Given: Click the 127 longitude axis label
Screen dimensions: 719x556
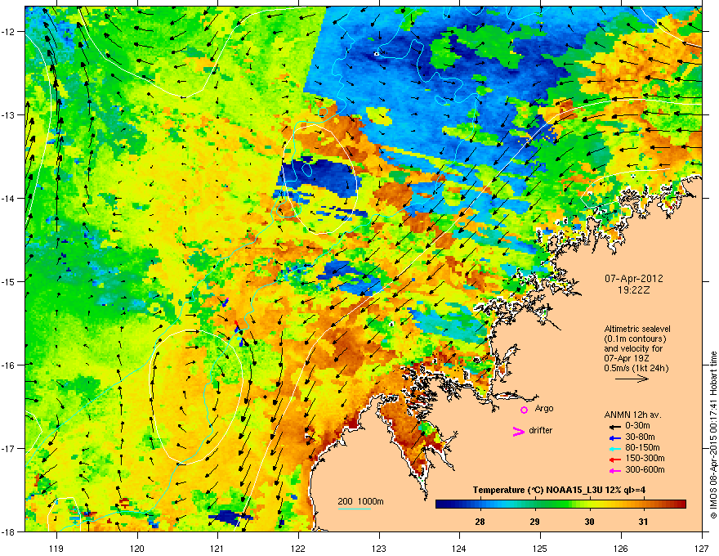Looking at the screenshot, I should [702, 548].
